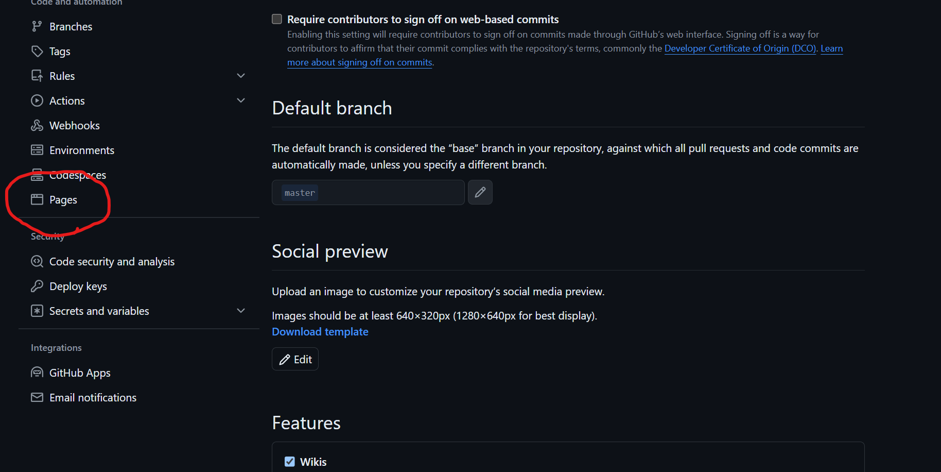
Task: Click the Tags label icon
Action: click(x=37, y=51)
